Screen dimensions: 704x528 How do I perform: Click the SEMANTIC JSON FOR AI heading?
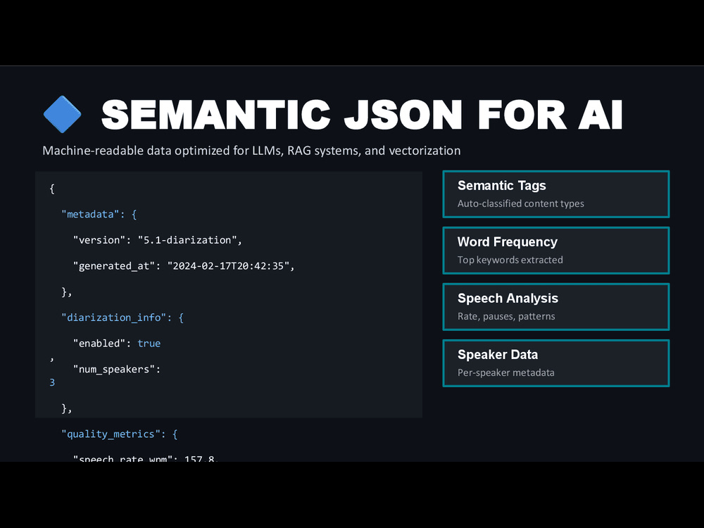pyautogui.click(x=362, y=115)
